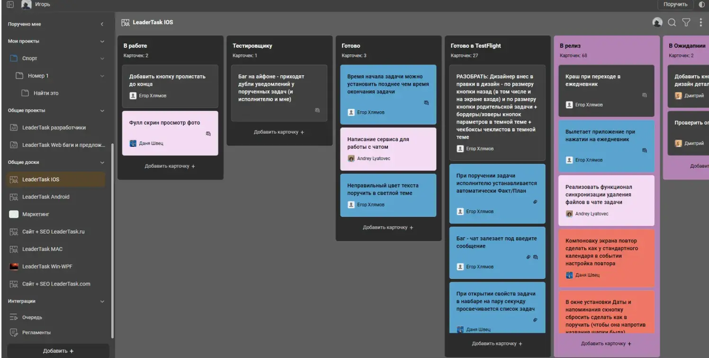Click attachment icon on Баг - чат залезает card
The height and width of the screenshot is (358, 709).
pos(529,257)
